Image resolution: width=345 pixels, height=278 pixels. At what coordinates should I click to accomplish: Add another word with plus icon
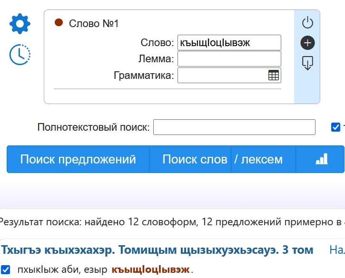[x=307, y=43]
